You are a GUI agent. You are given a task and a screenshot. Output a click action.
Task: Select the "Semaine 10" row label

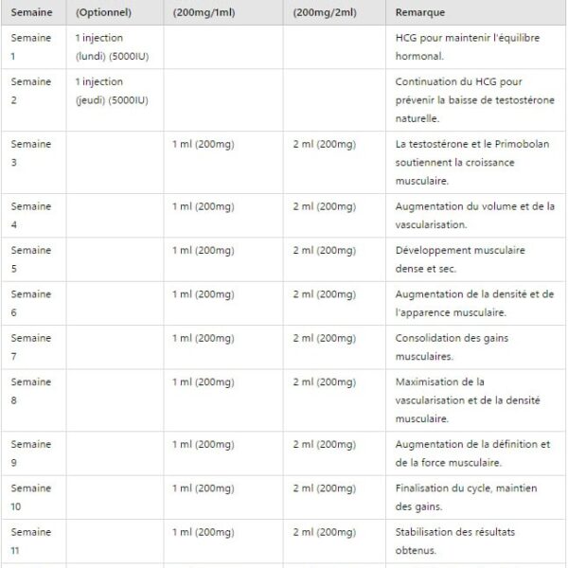tap(31, 498)
